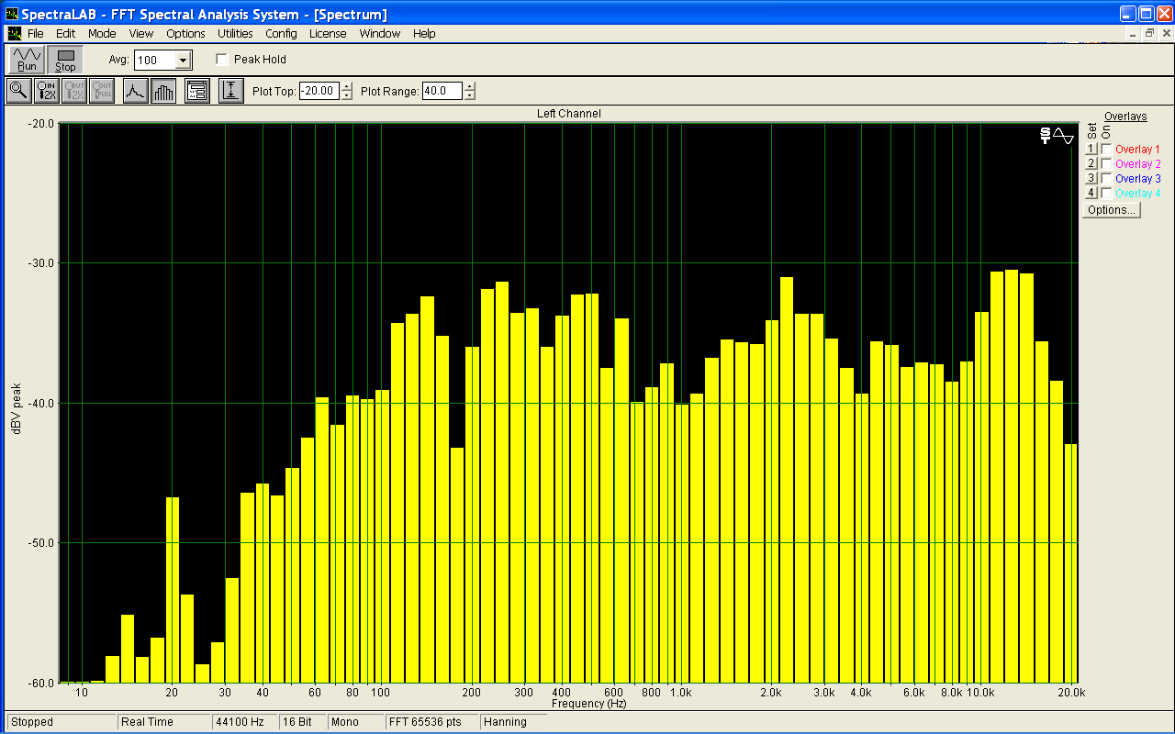The image size is (1175, 734).
Task: Click the '44100 Hz' status bar entry
Action: pos(245,722)
